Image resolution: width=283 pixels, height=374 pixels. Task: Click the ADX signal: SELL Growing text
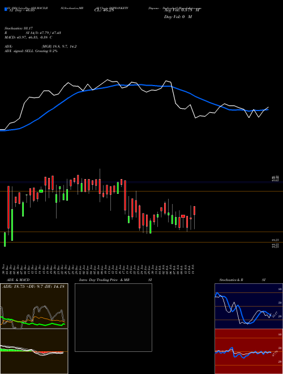(31, 51)
